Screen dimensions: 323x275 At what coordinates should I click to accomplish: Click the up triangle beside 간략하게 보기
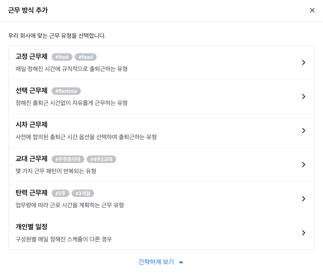(x=181, y=262)
